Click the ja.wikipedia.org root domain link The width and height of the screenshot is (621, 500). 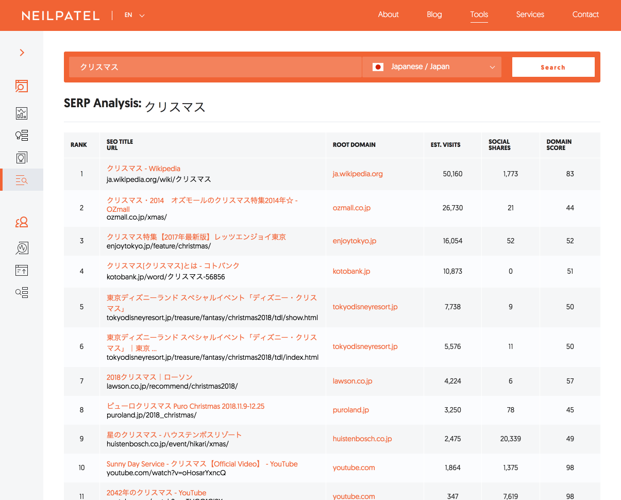[358, 174]
